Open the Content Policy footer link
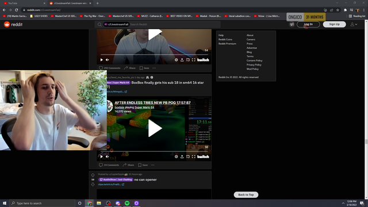This screenshot has width=368, height=207. (x=254, y=60)
